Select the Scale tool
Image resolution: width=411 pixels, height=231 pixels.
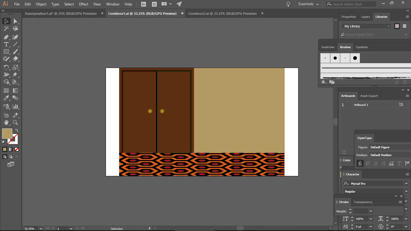tap(15, 67)
